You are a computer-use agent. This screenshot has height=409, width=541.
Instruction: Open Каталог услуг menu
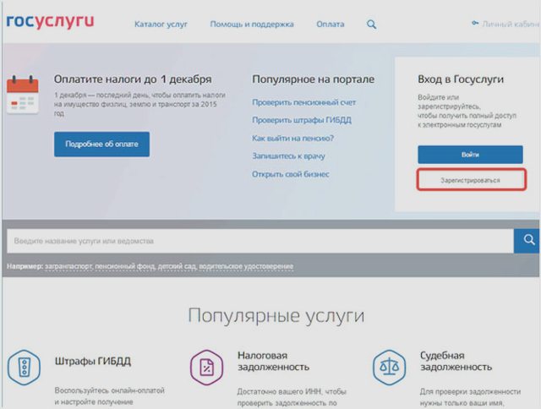[161, 25]
